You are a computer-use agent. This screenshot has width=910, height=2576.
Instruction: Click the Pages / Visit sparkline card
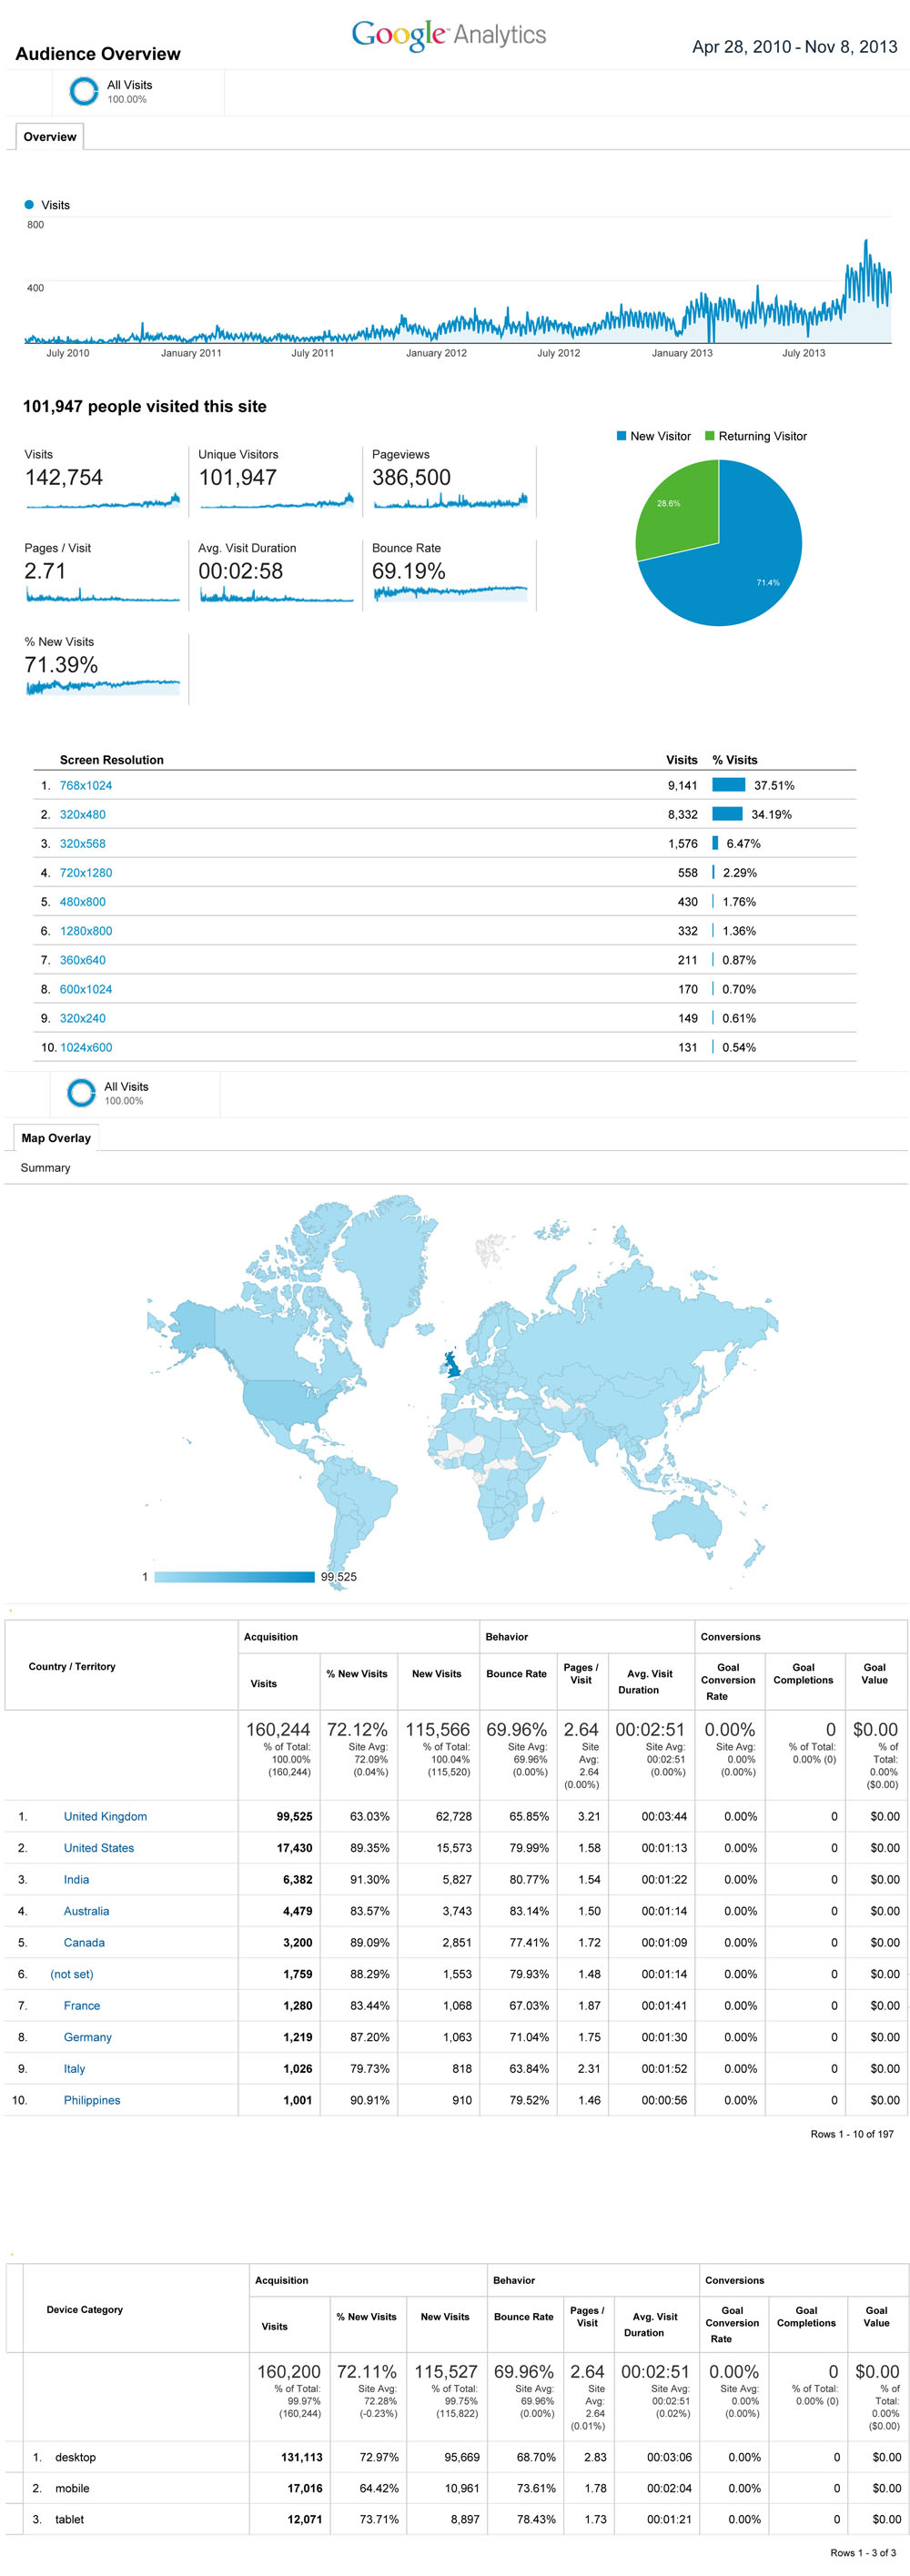coord(103,575)
